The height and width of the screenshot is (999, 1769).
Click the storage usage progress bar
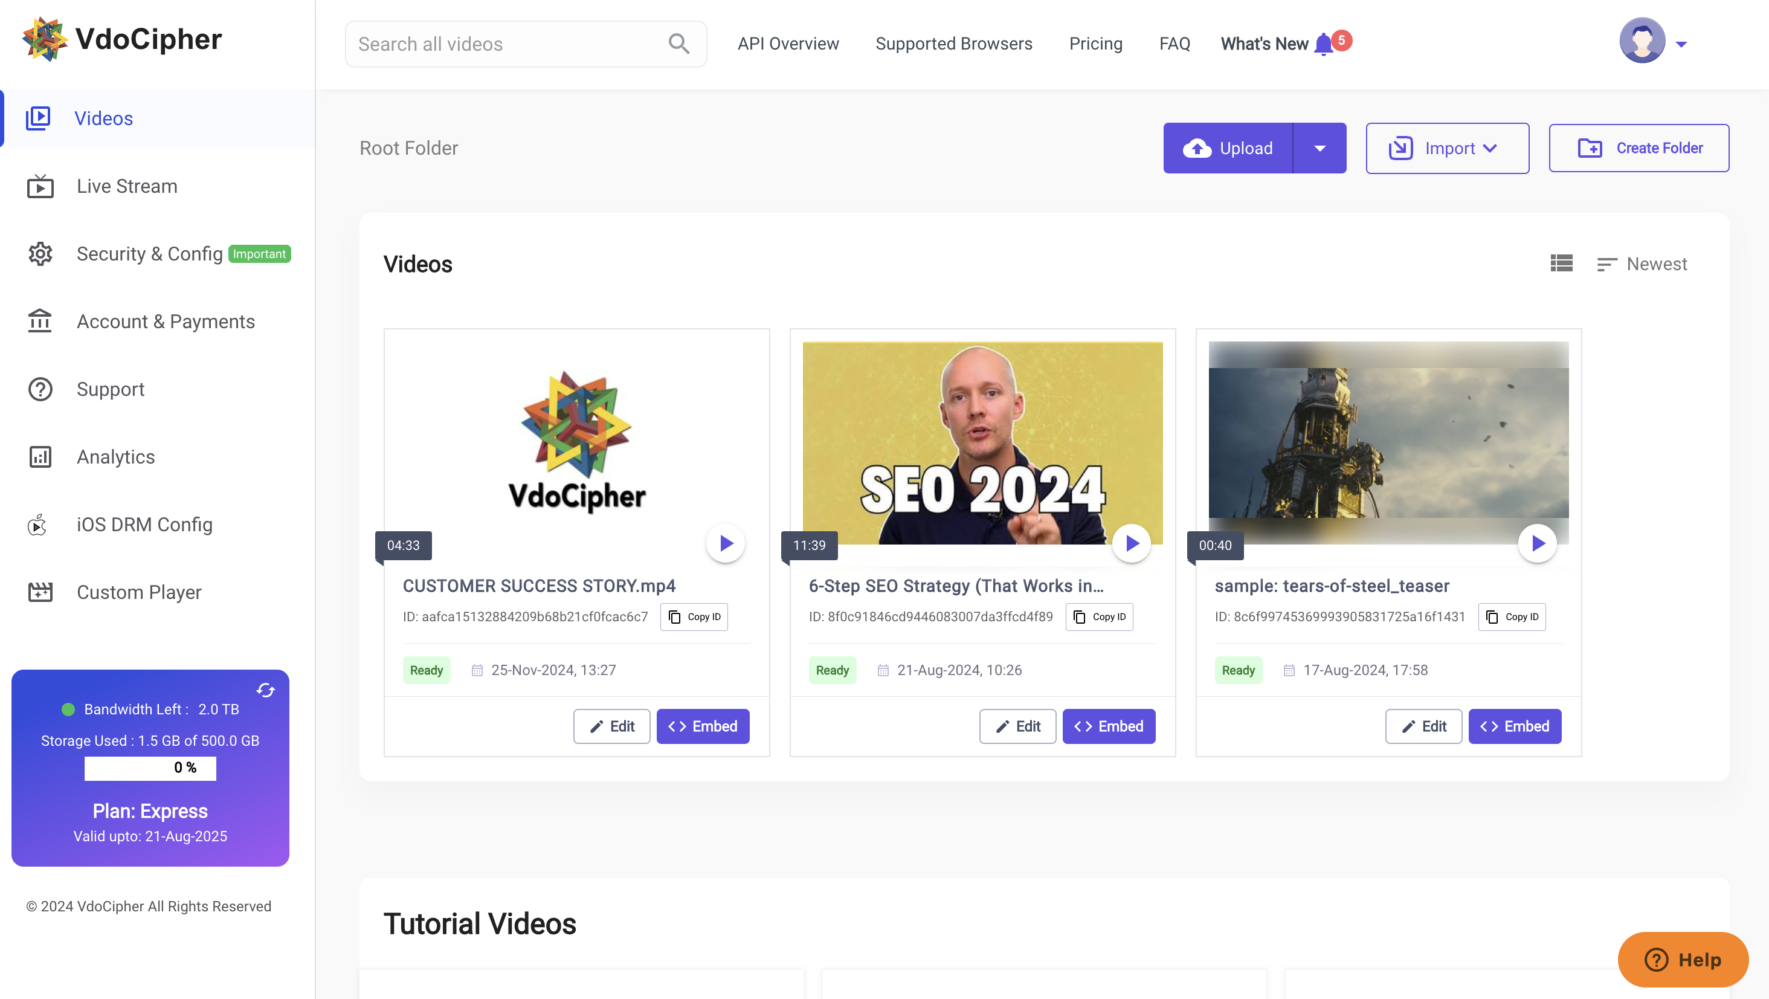[x=150, y=768]
